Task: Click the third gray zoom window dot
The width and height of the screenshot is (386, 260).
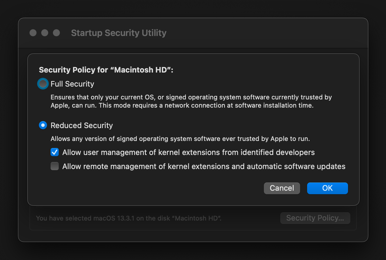Action: coord(56,33)
